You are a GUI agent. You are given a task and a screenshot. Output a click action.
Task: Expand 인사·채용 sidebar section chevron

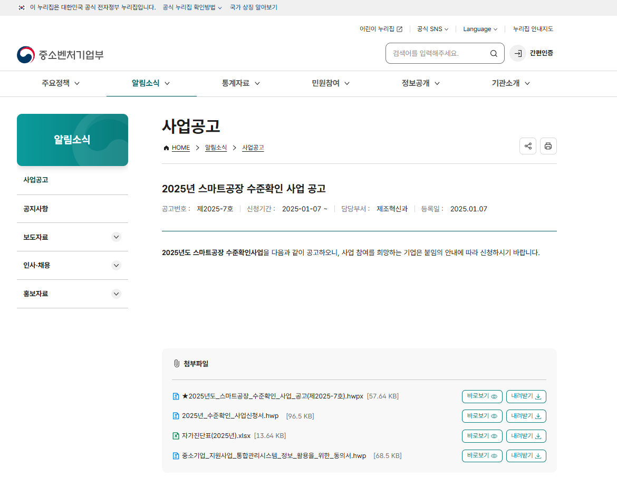116,266
